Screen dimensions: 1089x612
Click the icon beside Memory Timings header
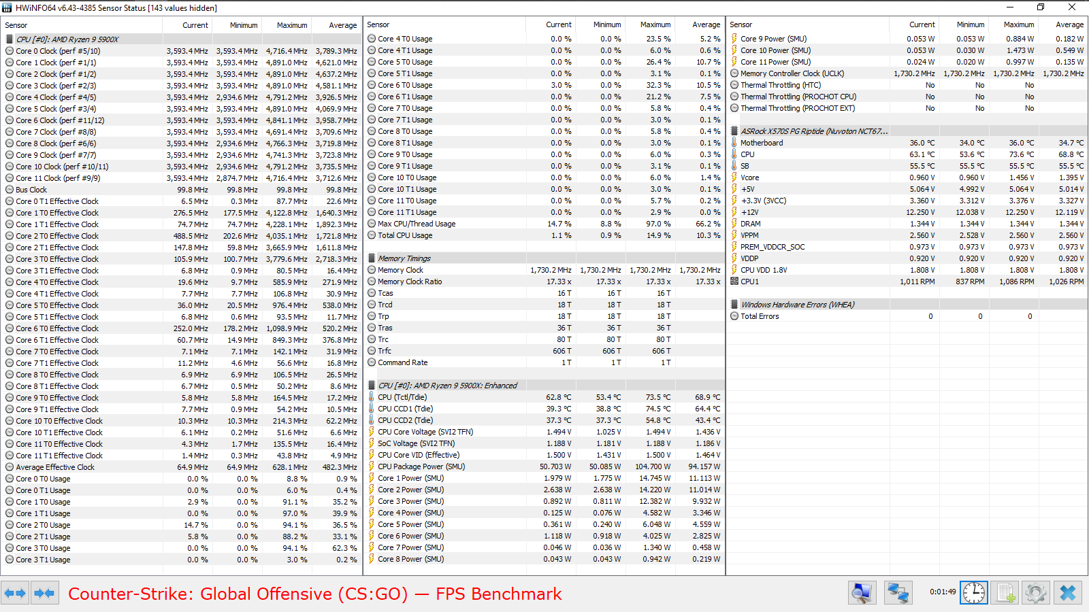(x=372, y=258)
